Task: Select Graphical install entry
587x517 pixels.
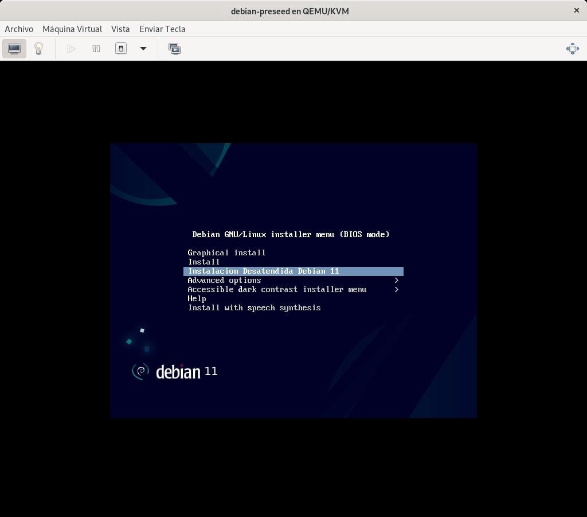Action: 226,252
